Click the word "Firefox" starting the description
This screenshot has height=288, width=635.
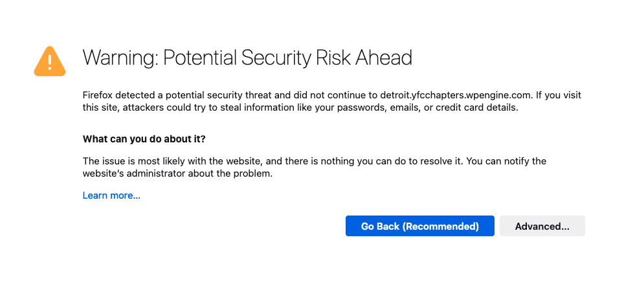(x=98, y=96)
